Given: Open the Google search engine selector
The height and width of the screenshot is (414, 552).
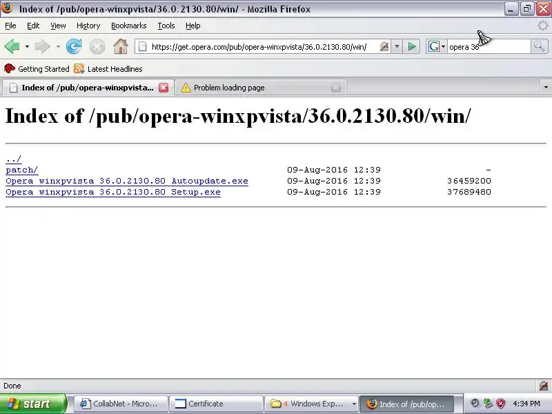Looking at the screenshot, I should 437,46.
